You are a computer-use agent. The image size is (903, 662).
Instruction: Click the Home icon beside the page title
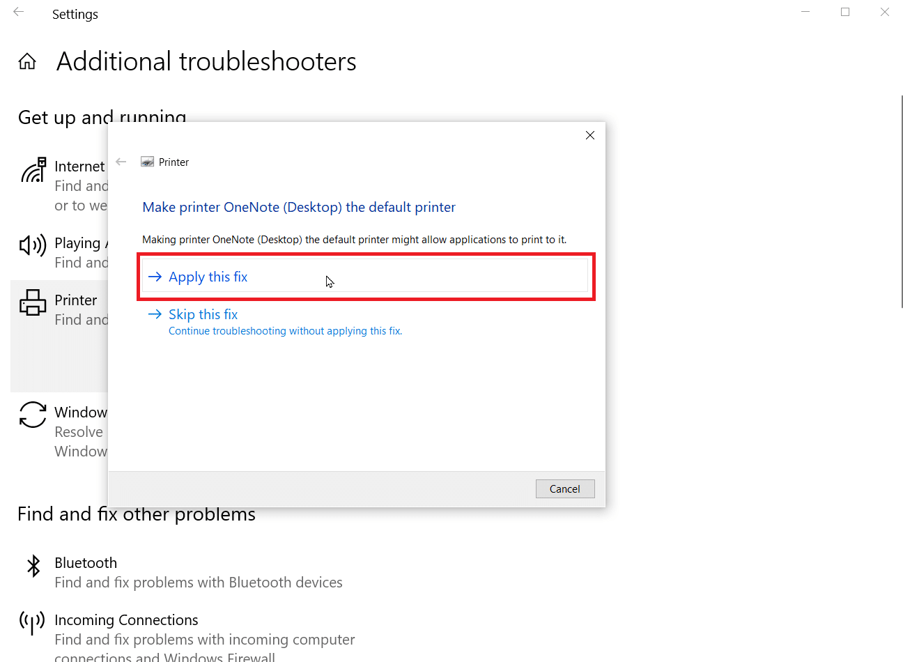click(x=27, y=61)
